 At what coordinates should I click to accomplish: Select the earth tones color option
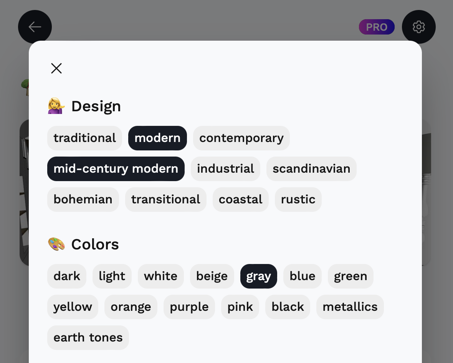point(88,338)
